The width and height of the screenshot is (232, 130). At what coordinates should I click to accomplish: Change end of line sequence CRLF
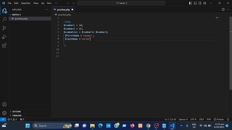[202, 120]
